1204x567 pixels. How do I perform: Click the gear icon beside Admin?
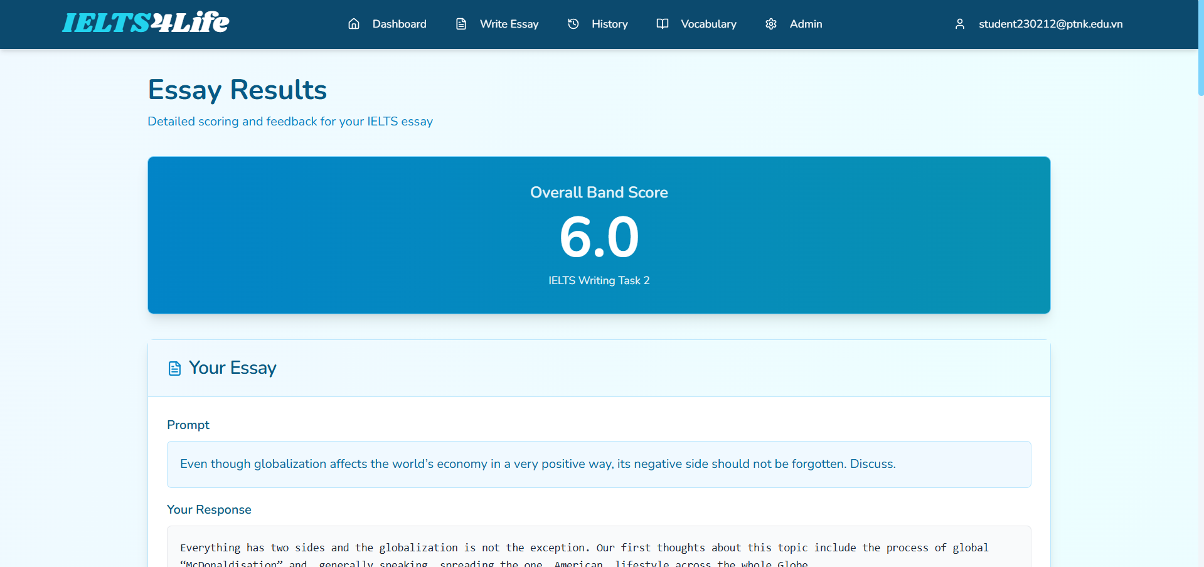(x=771, y=24)
